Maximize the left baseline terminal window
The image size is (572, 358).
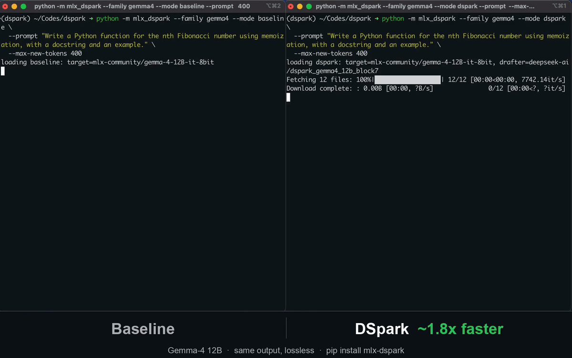(23, 7)
